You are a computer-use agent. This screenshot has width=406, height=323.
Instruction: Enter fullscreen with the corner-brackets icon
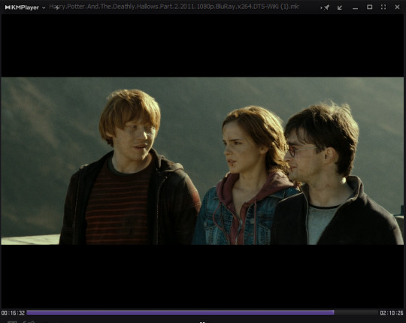[x=383, y=8]
